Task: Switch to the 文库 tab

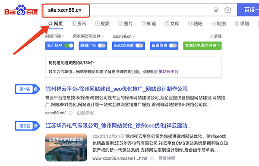Action: pos(172,24)
